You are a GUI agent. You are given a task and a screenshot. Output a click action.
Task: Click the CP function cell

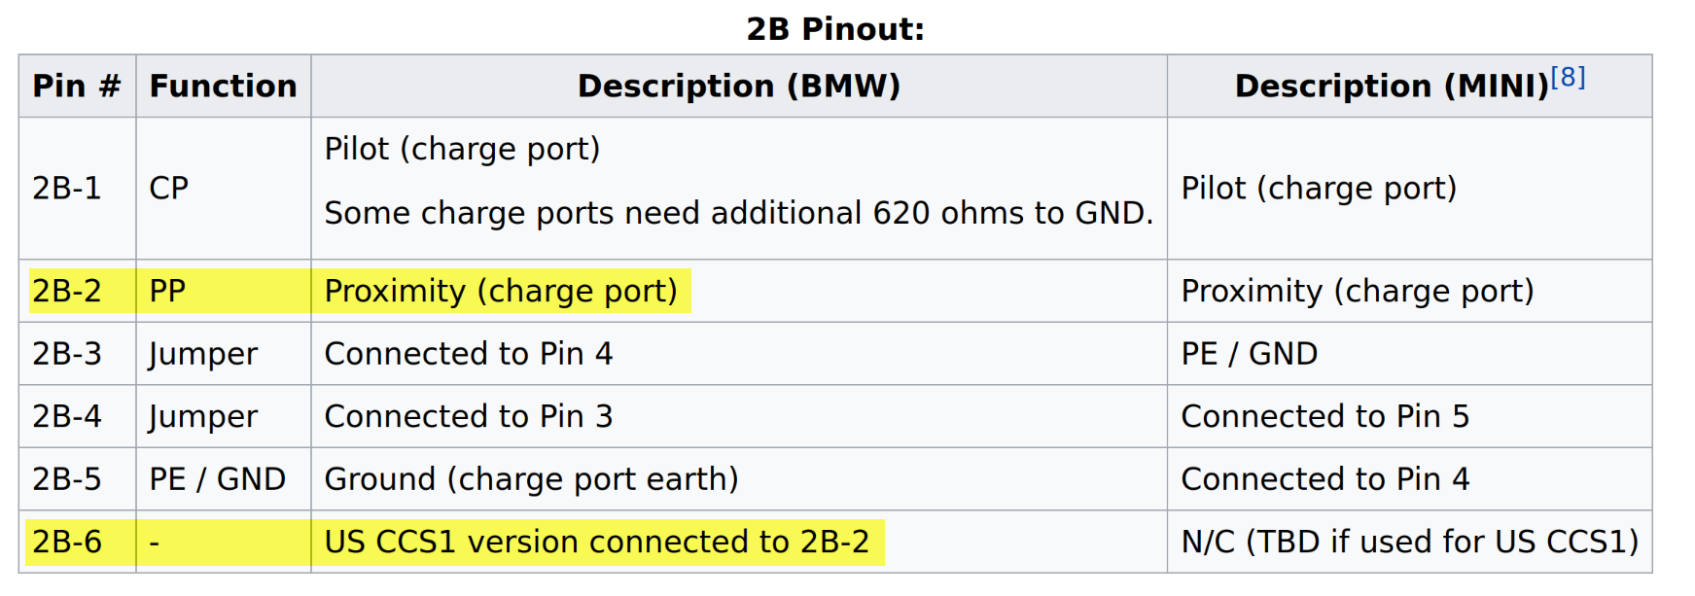[169, 188]
